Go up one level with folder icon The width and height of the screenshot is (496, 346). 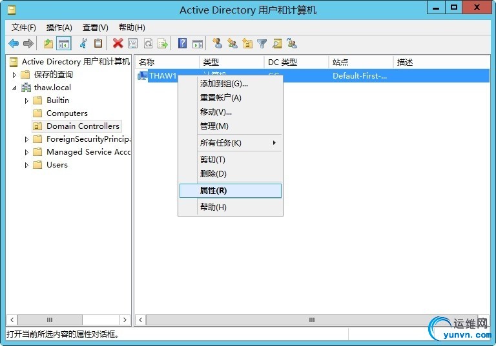(x=48, y=43)
